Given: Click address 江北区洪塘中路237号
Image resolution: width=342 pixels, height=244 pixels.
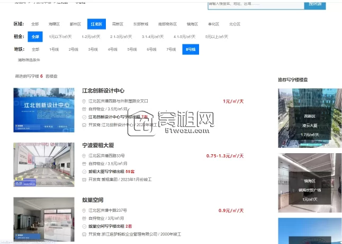Looking at the screenshot, I should [108, 210].
